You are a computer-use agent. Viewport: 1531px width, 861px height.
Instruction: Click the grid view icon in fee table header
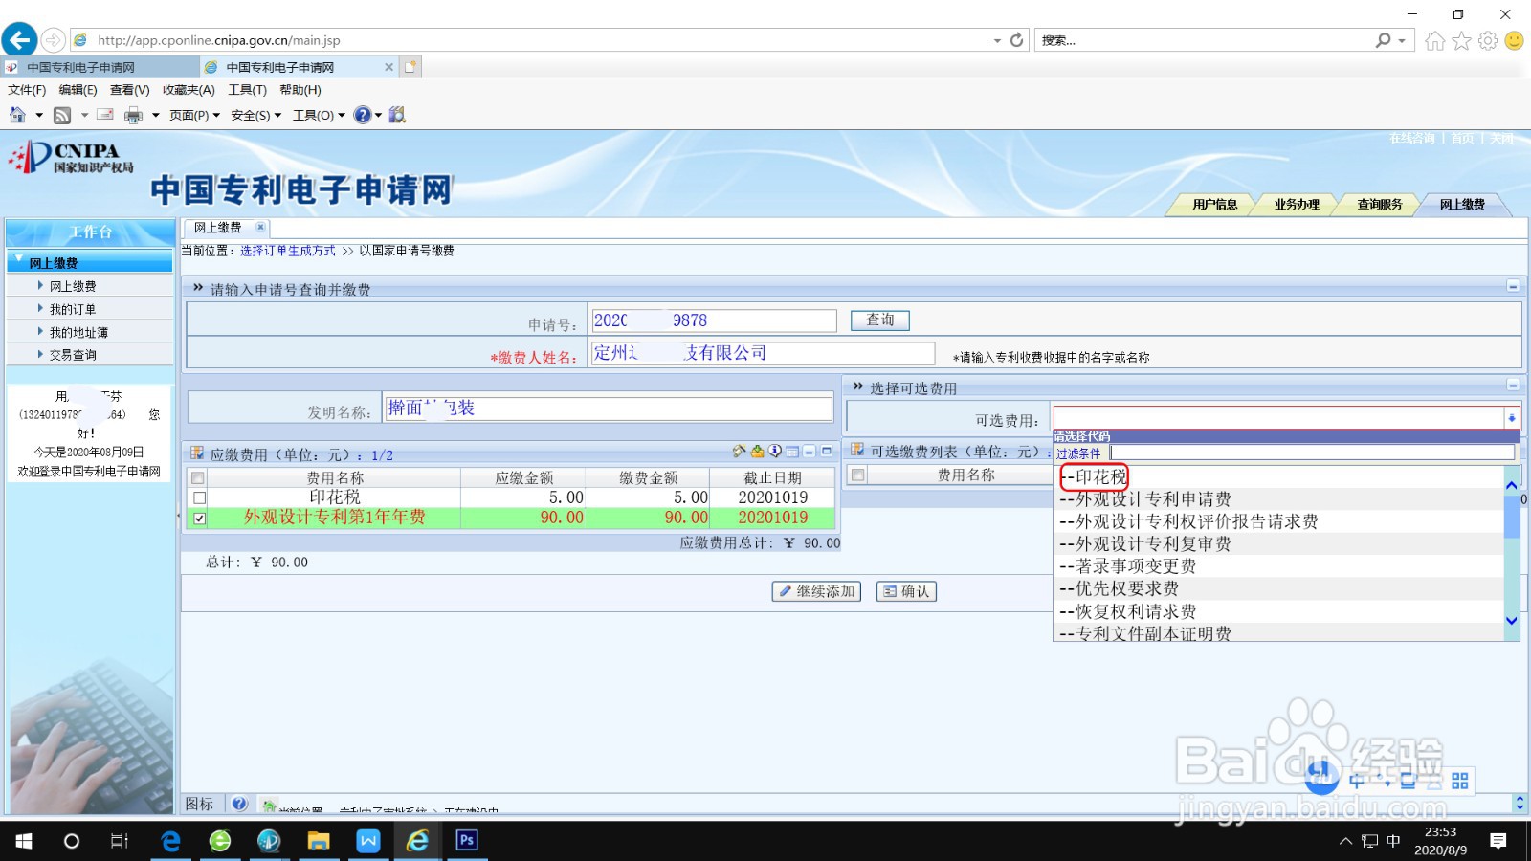(792, 452)
